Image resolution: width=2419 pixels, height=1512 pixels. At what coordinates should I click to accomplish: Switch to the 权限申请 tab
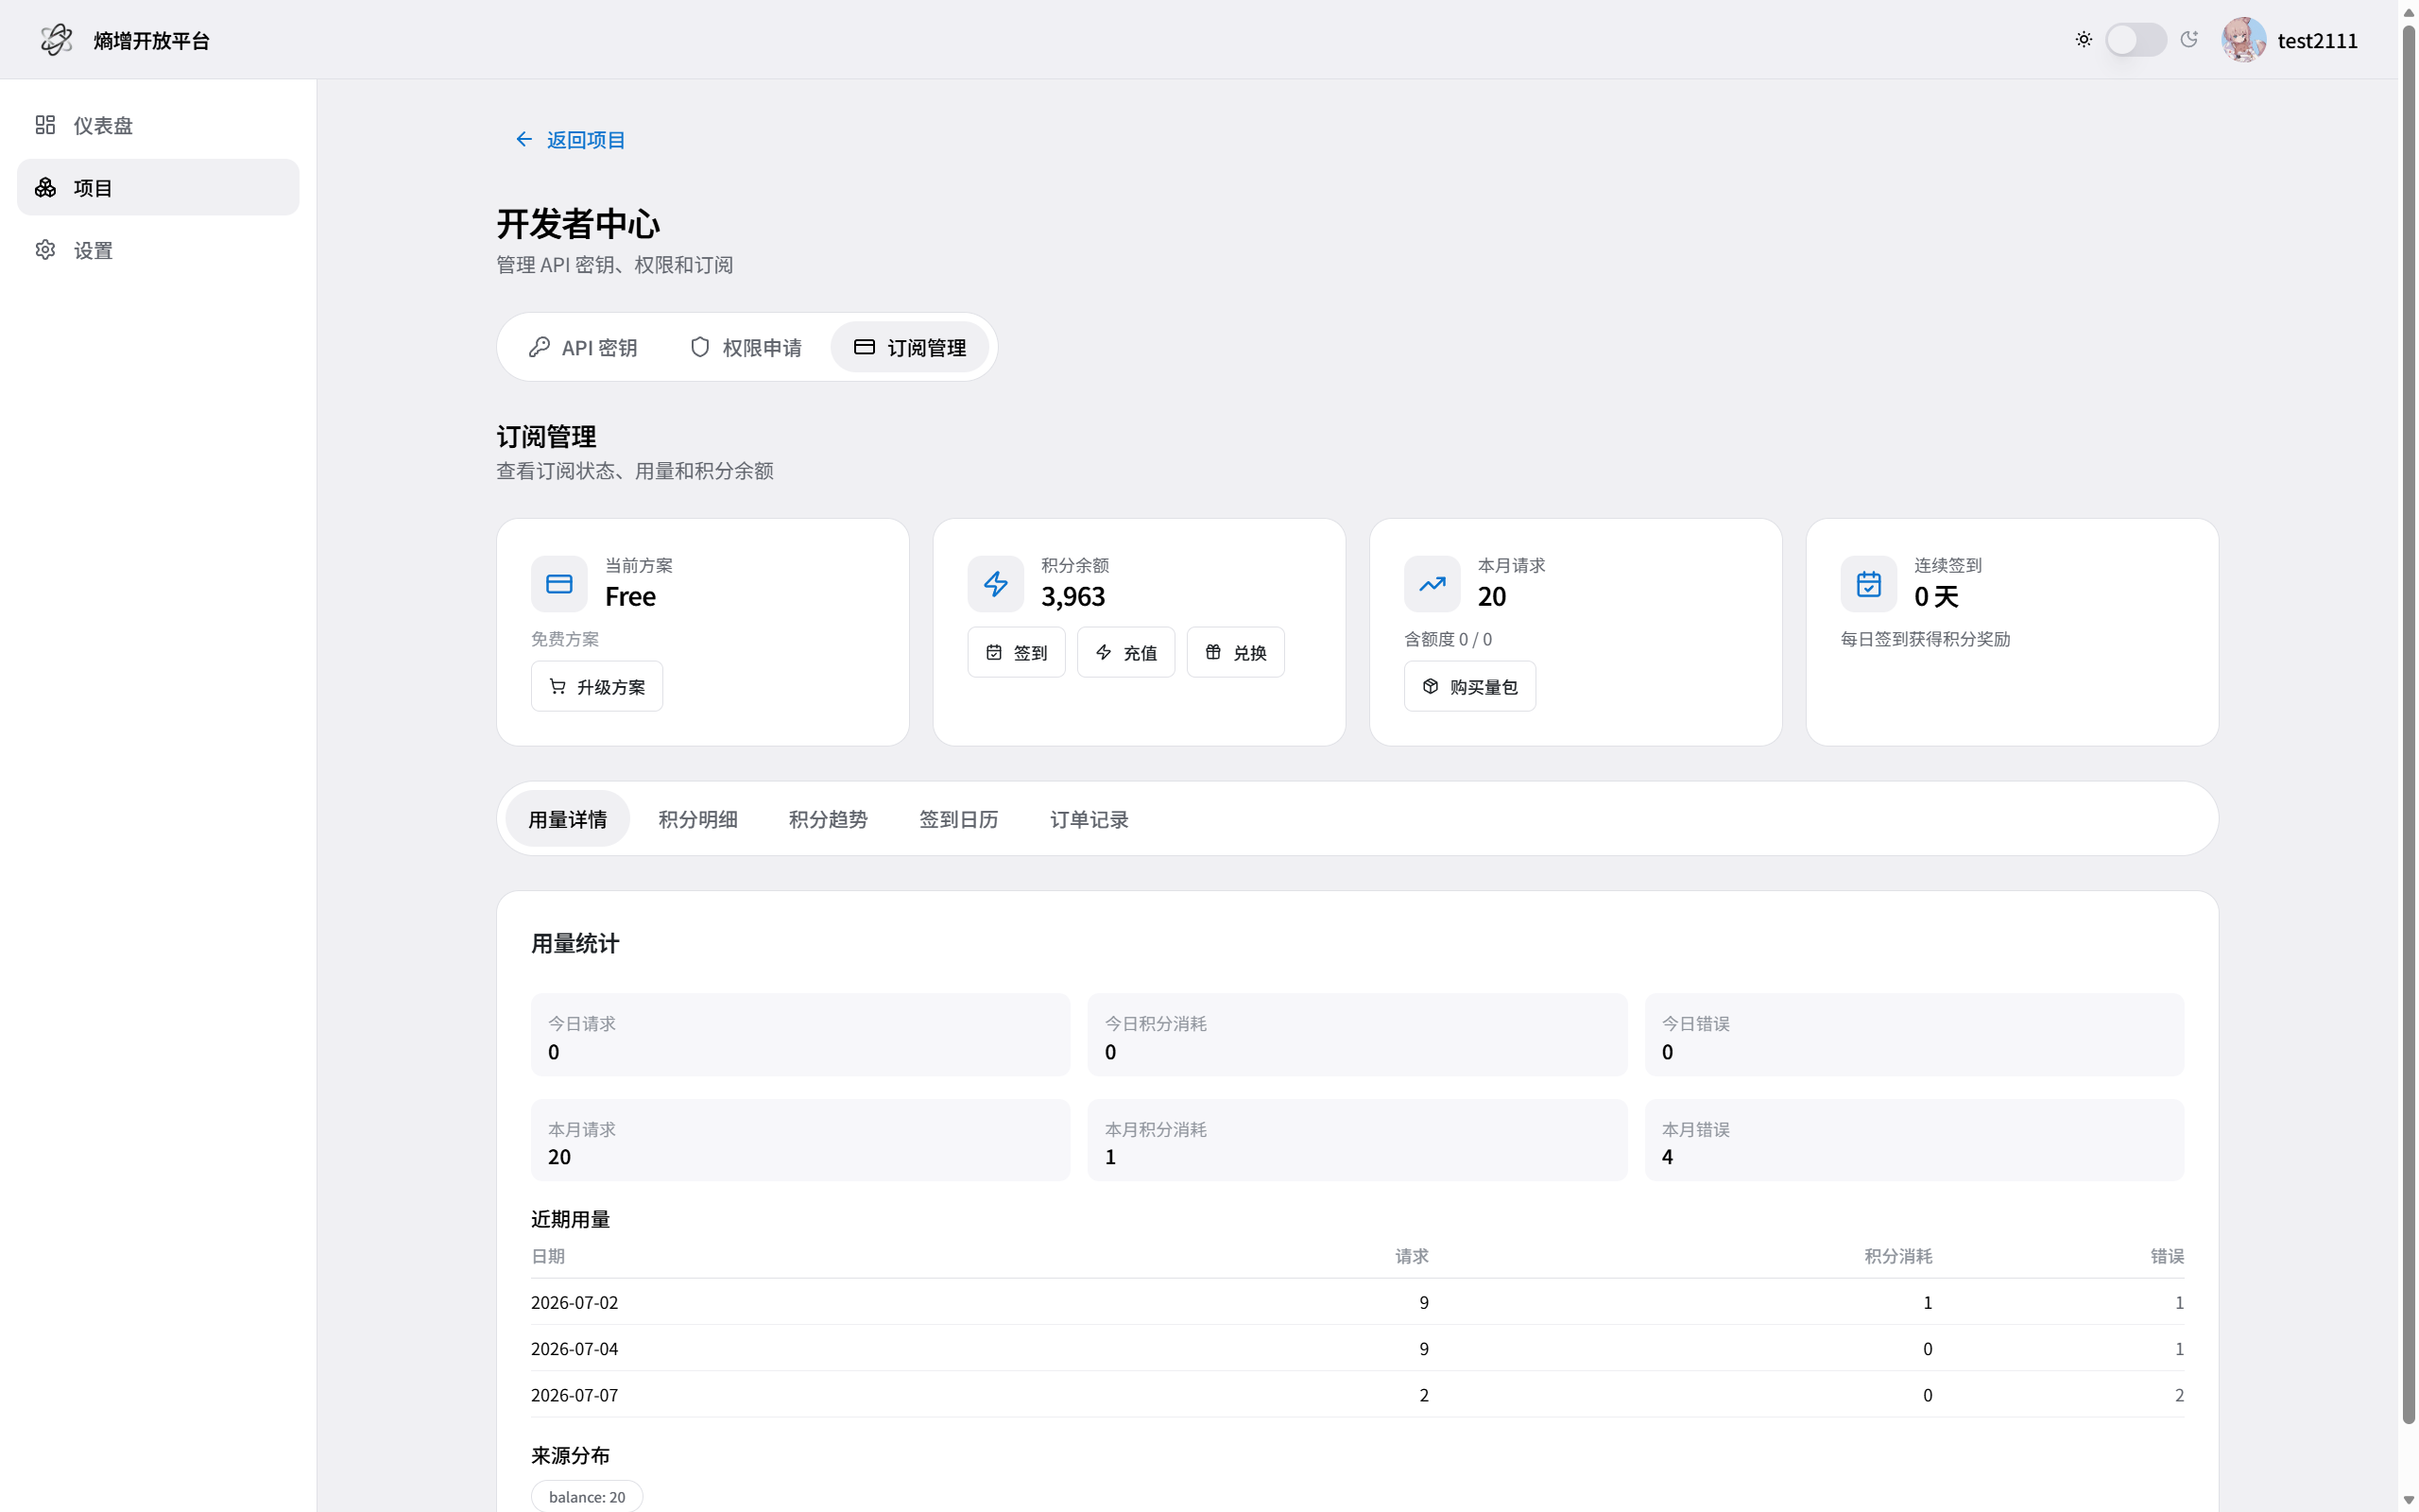(x=746, y=347)
